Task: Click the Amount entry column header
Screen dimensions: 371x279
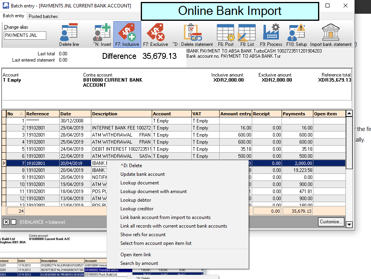Action: click(x=236, y=114)
